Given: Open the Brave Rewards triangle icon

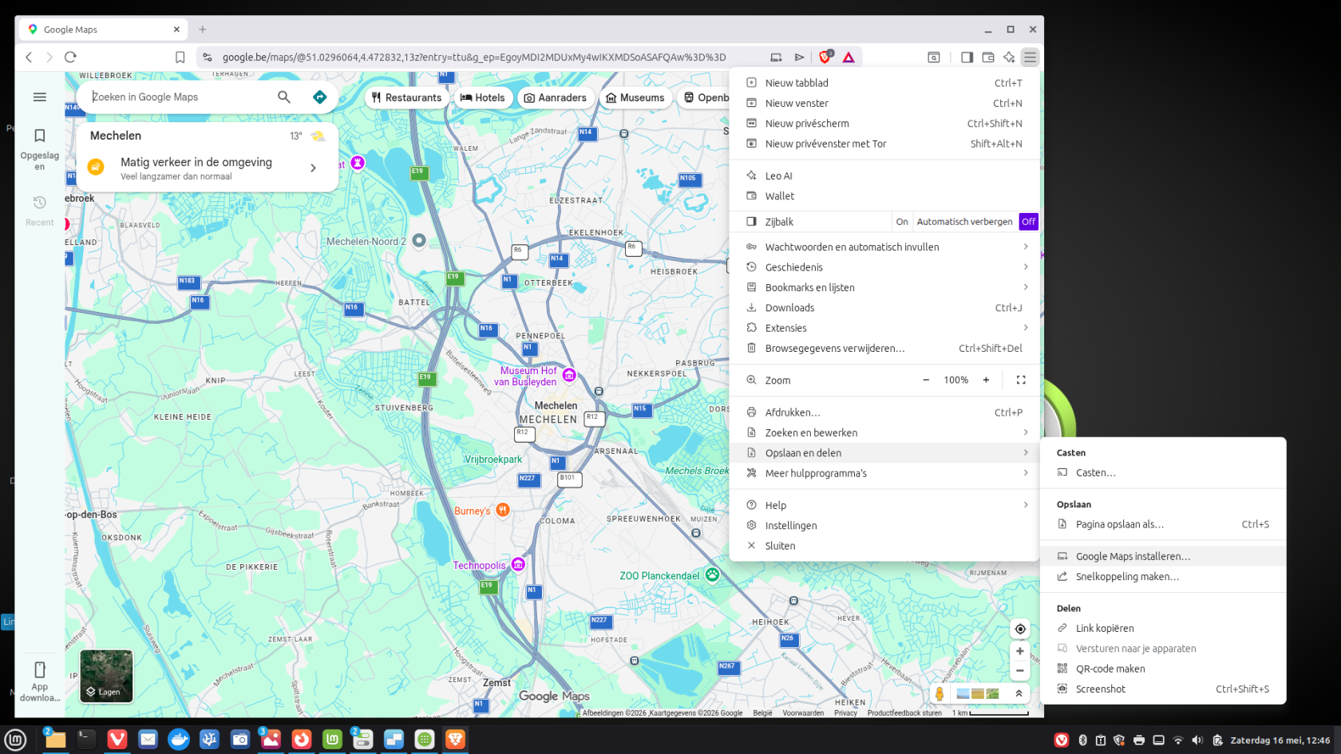Looking at the screenshot, I should click(x=849, y=57).
